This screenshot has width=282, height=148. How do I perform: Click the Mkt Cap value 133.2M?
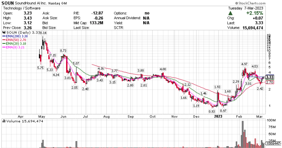click(96, 23)
